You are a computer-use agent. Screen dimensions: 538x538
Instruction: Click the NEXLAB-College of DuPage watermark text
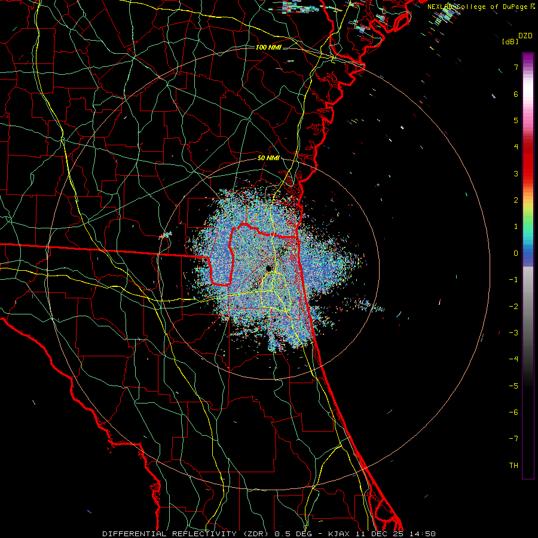click(478, 7)
